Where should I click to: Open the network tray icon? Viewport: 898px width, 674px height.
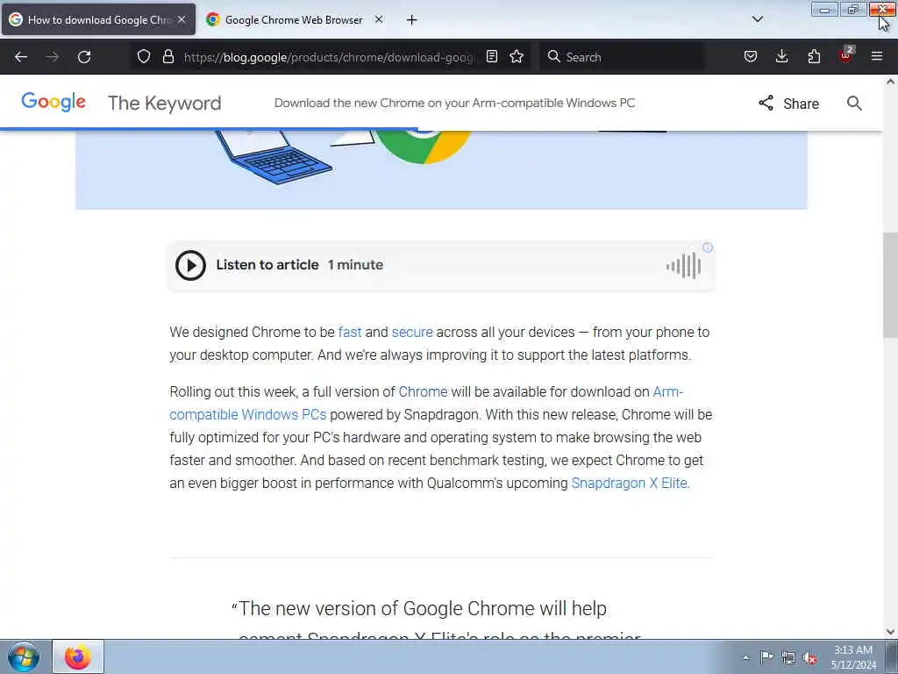coord(788,657)
